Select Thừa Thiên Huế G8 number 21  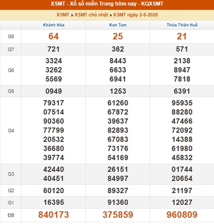point(182,36)
